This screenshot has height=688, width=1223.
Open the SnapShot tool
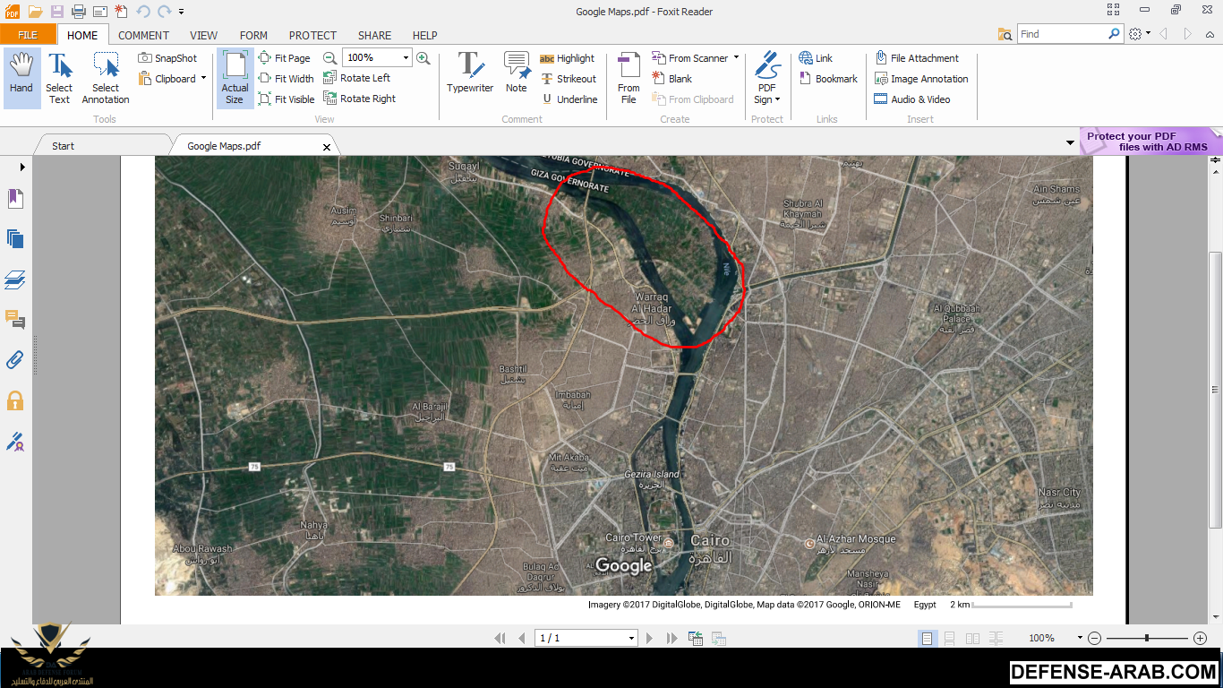click(x=167, y=58)
